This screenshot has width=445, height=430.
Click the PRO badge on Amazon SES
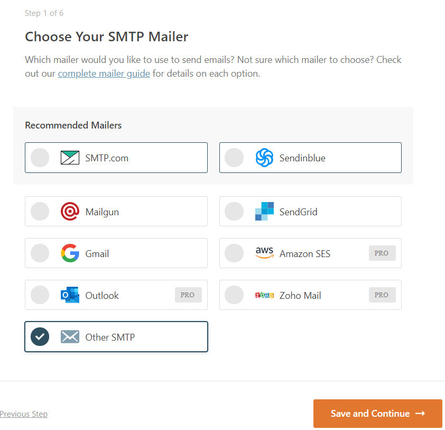(382, 253)
